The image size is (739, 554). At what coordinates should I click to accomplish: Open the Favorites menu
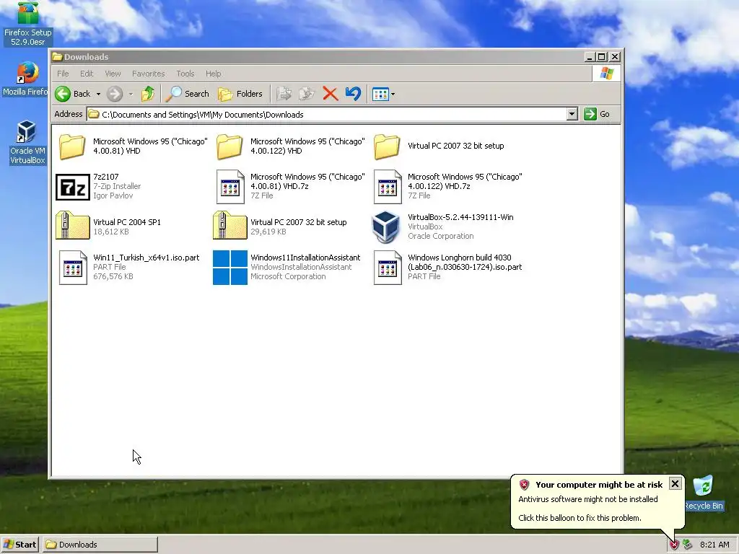pyautogui.click(x=148, y=74)
